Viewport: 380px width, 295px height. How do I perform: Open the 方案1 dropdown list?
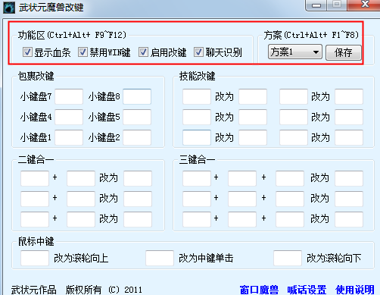click(295, 52)
